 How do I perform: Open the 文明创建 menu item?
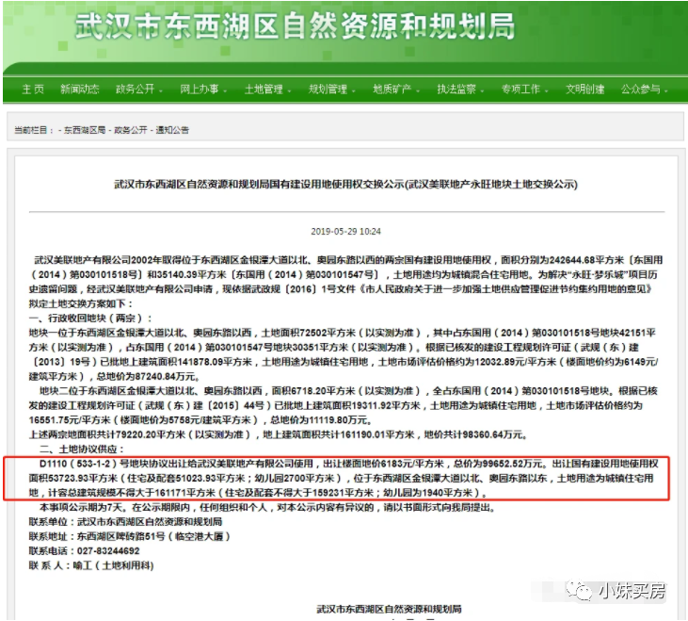584,90
